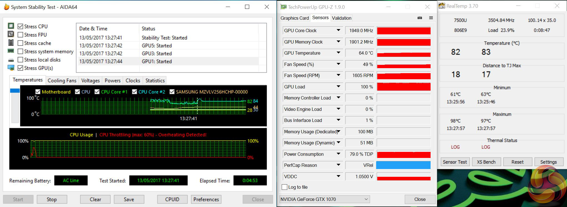Screen dimensions: 567x207
Task: Uncheck the Stress CPU checkbox
Action: click(20, 26)
